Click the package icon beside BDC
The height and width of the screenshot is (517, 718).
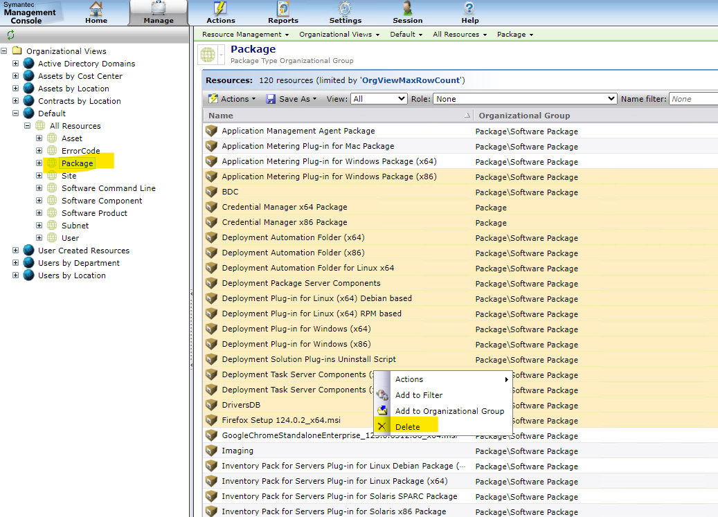211,192
